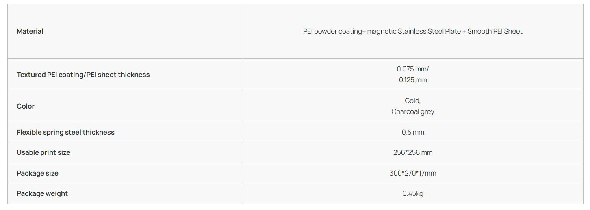Click the 'Flexible spring steel thickness' label

click(x=65, y=132)
